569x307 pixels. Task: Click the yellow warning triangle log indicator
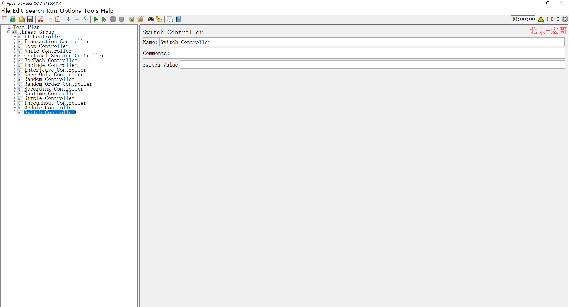[x=541, y=19]
